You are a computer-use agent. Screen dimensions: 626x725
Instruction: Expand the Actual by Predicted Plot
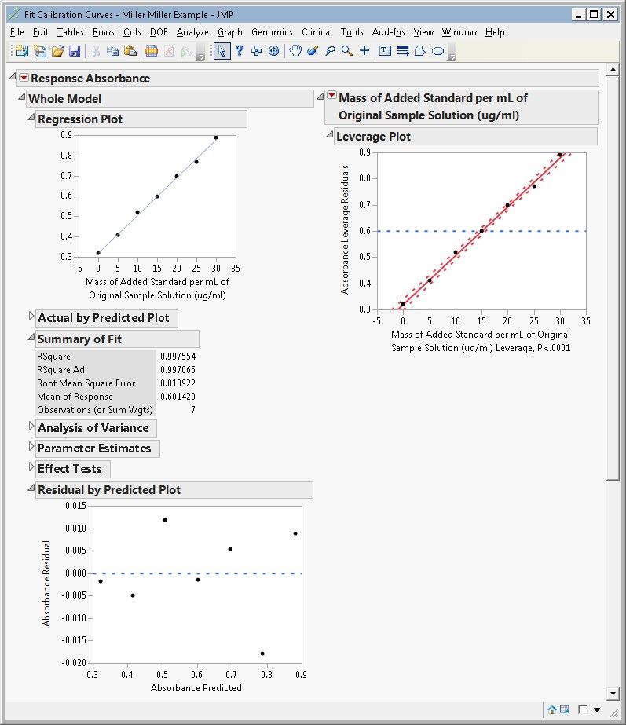(x=31, y=316)
